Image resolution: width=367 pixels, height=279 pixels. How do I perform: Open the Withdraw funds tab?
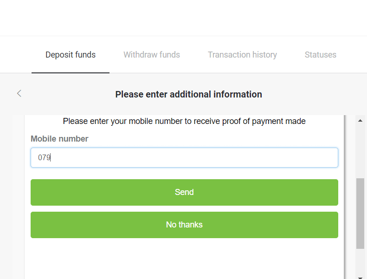[152, 55]
